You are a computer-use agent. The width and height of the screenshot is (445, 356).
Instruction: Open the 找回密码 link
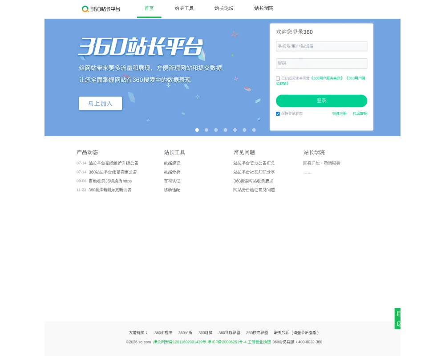pos(360,113)
